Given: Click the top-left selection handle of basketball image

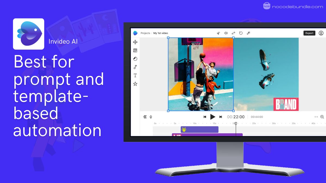Looking at the screenshot, I should (168, 38).
